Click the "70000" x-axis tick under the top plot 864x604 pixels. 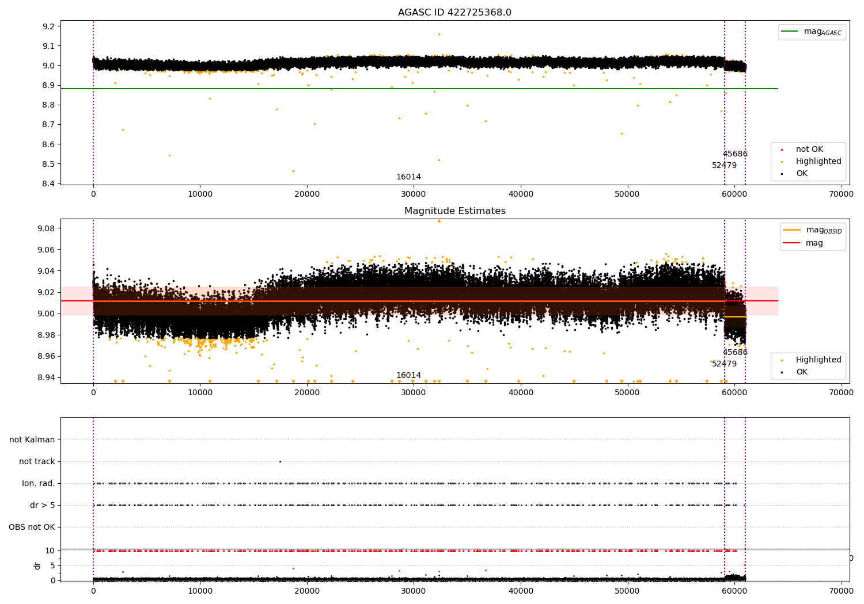(841, 194)
